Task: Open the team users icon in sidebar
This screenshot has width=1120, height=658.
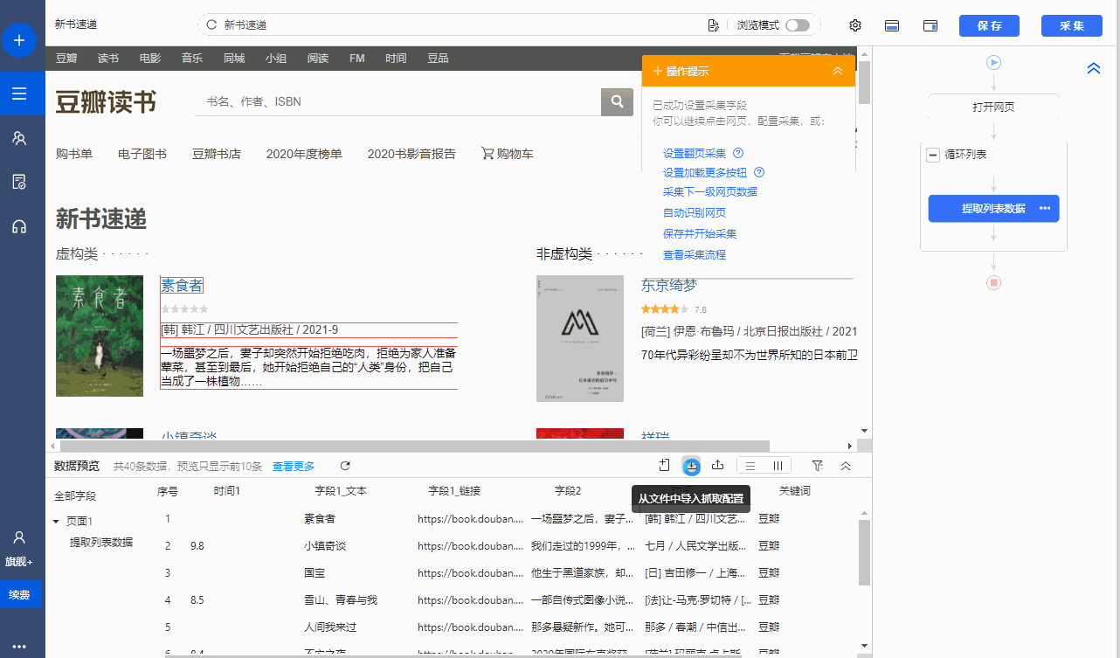Action: point(19,138)
